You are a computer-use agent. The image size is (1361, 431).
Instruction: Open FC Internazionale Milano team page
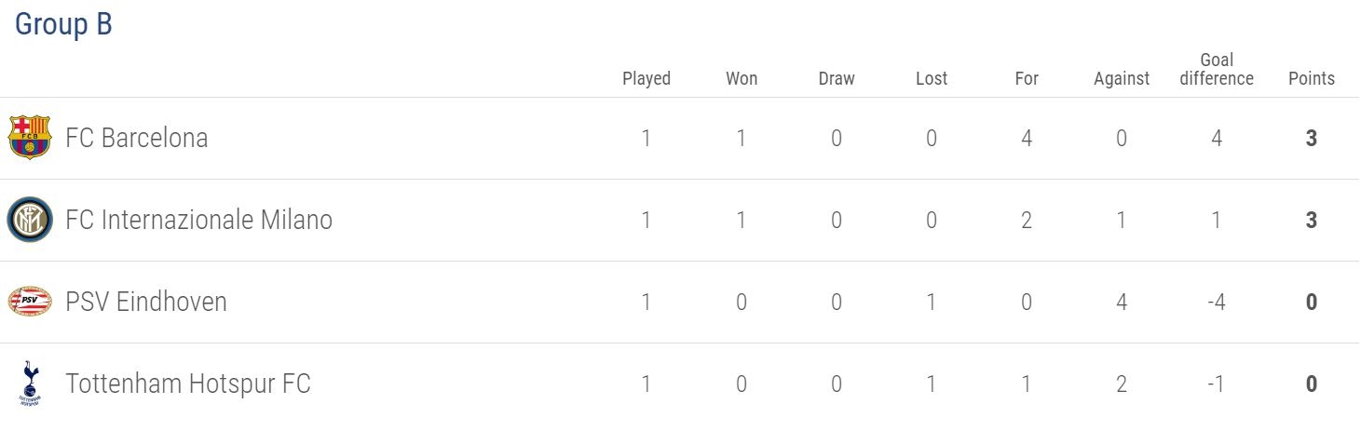[198, 221]
